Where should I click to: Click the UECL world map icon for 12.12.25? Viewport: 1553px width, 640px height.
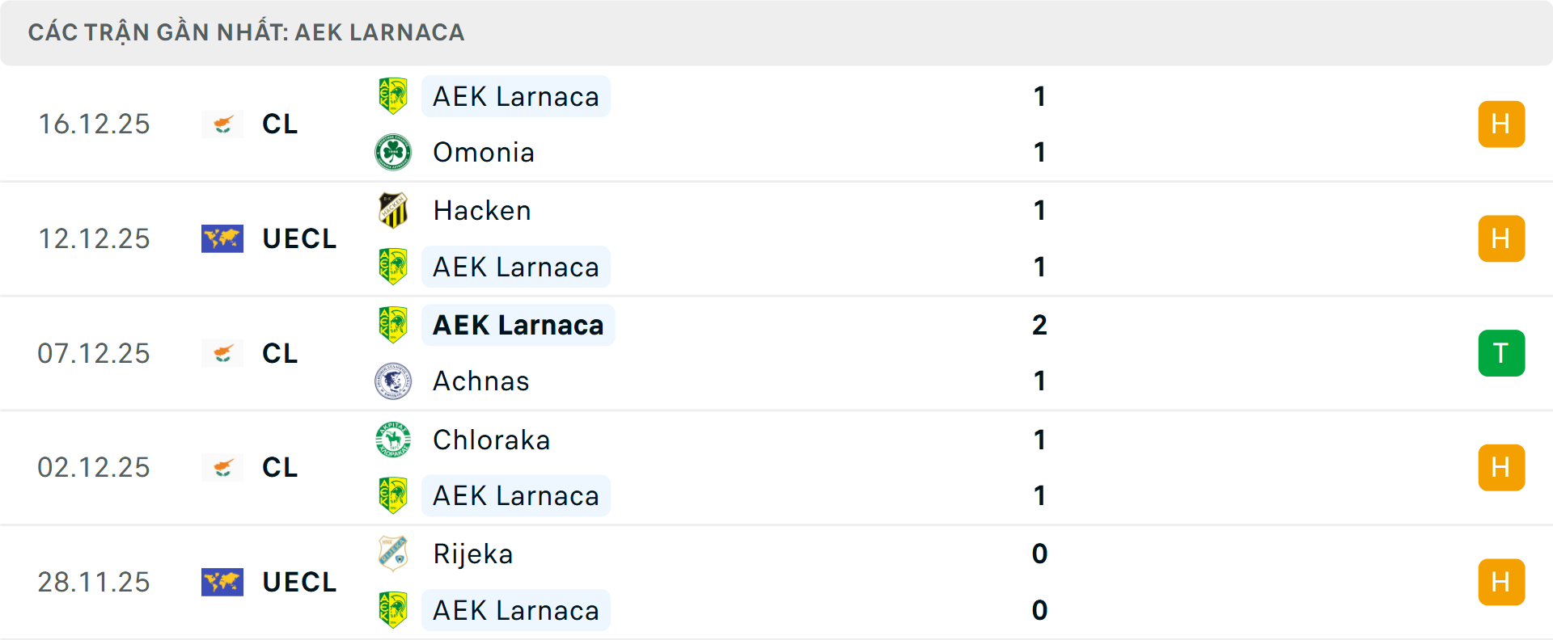(222, 238)
